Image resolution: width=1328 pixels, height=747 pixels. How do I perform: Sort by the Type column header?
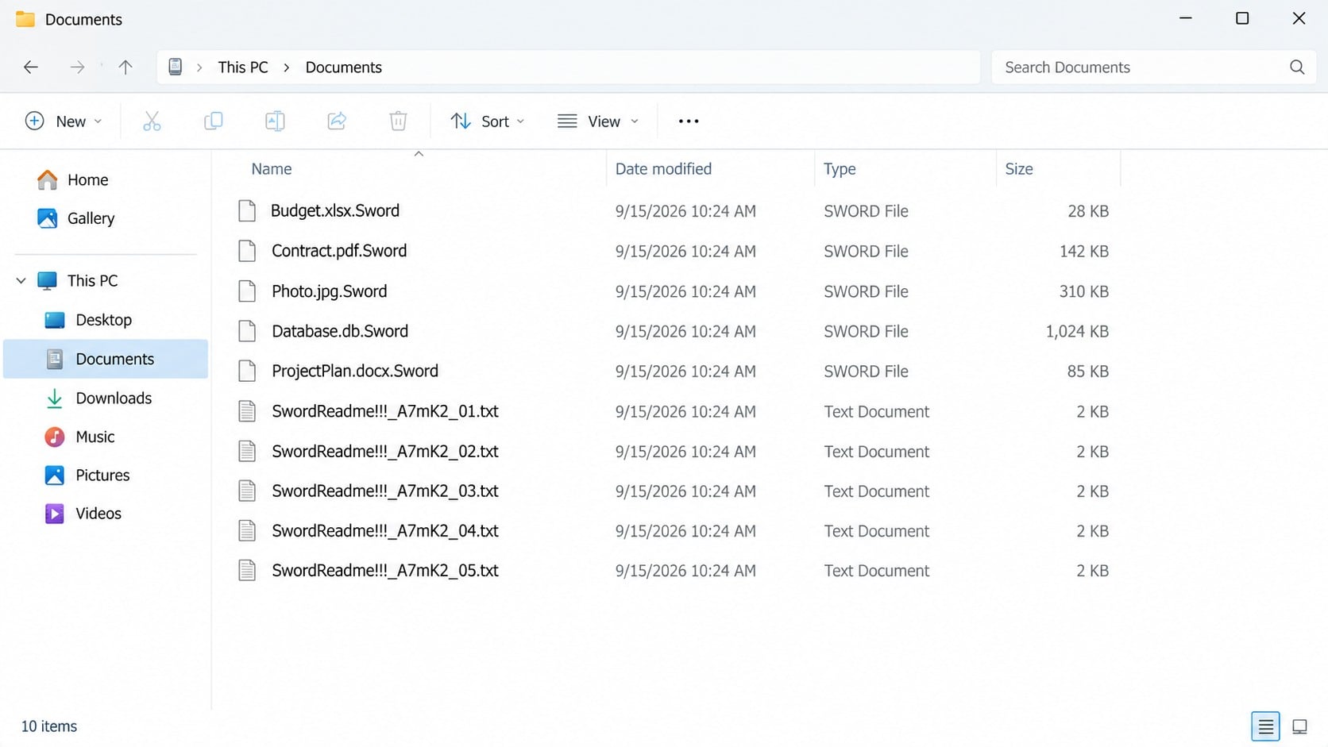(840, 169)
